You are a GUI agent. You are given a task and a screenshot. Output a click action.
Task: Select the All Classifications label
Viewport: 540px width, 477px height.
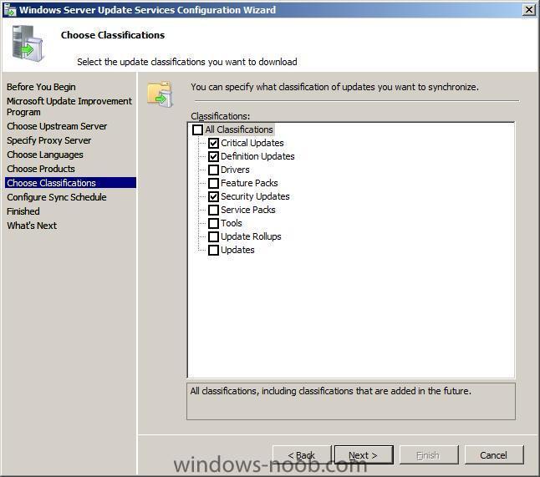(239, 129)
